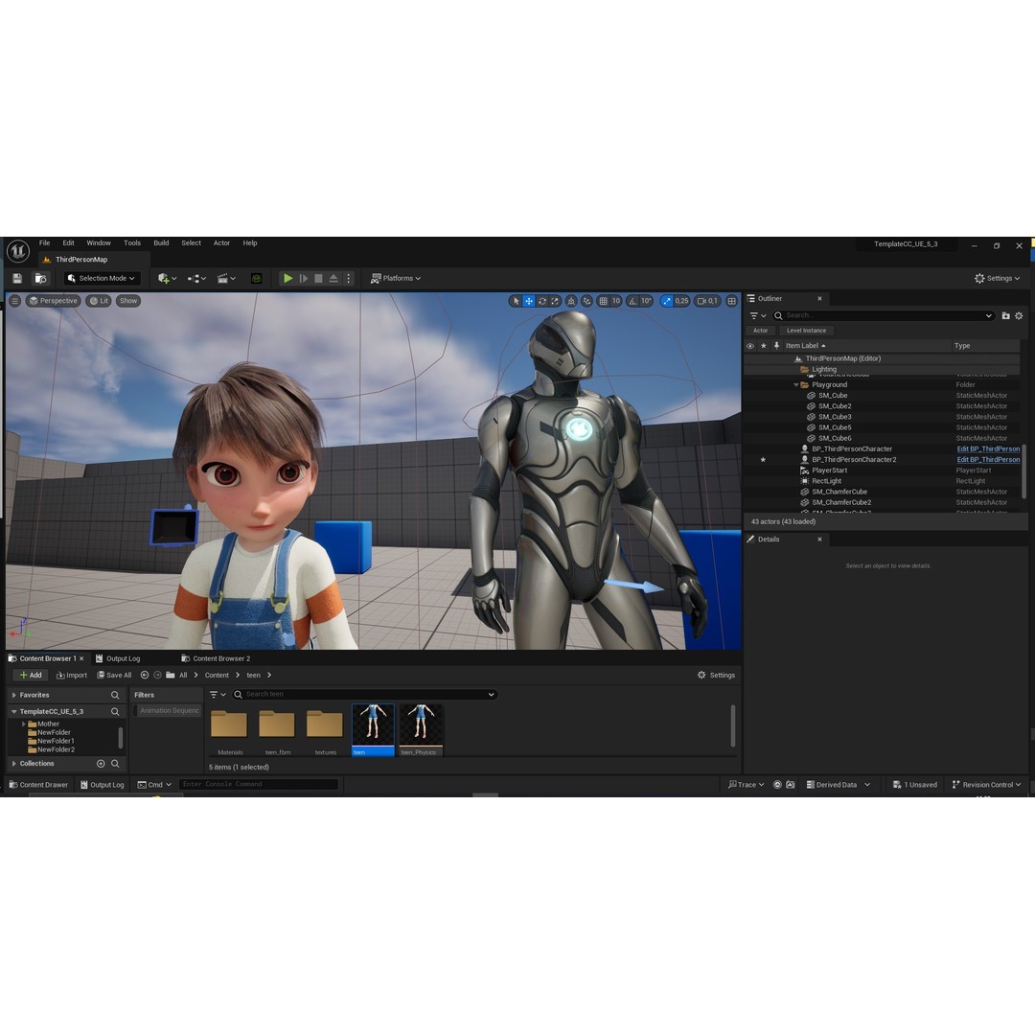Screen dimensions: 1035x1035
Task: Toggle scale snapping 0,25 icon
Action: 667,301
